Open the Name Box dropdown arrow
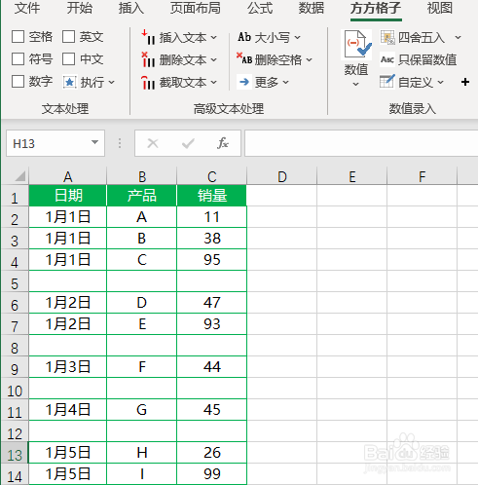The width and height of the screenshot is (478, 485). click(x=94, y=142)
